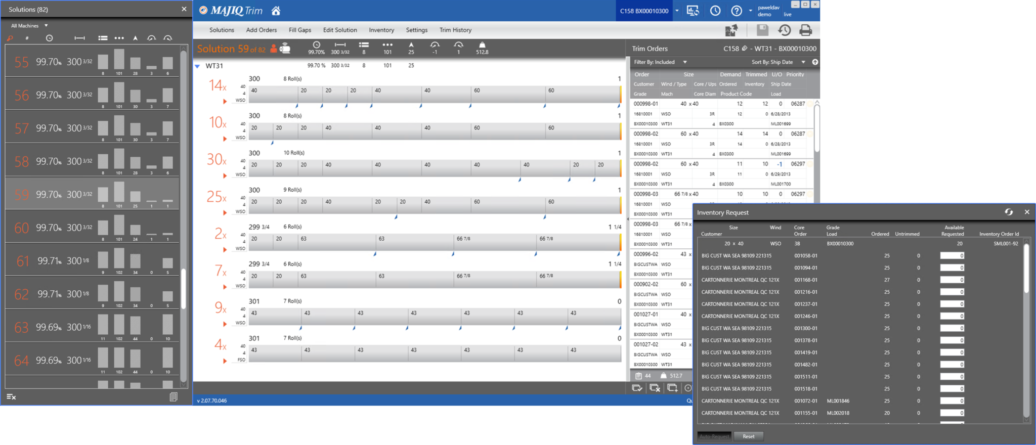Open the Inventory menu

[x=381, y=30]
